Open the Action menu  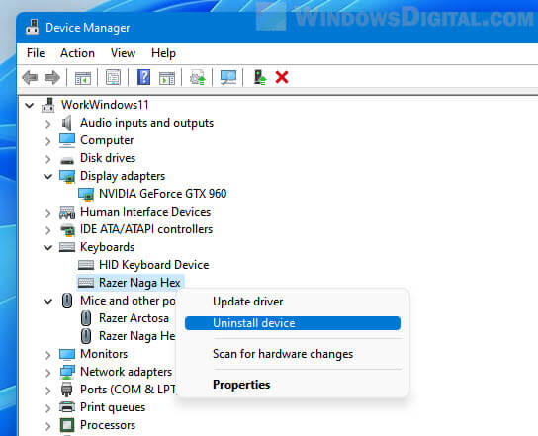pyautogui.click(x=77, y=53)
